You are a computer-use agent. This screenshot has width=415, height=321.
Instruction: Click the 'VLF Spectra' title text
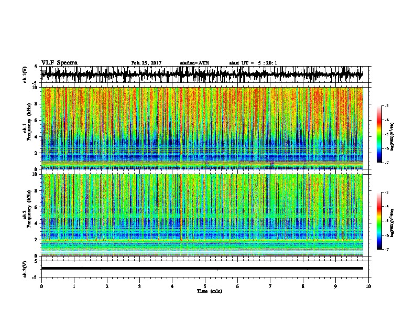59,63
